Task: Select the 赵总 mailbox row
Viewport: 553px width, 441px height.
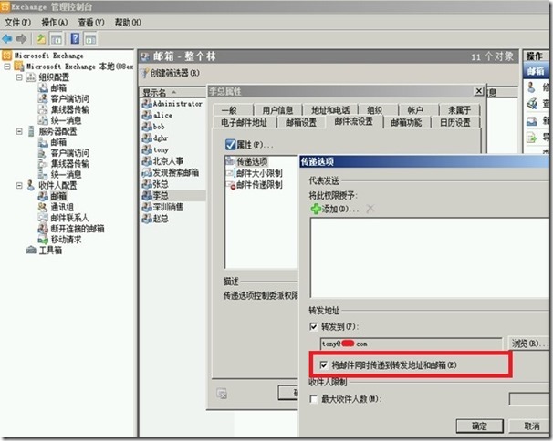Action: click(155, 219)
